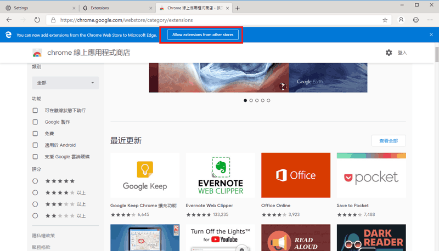Image resolution: width=439 pixels, height=251 pixels.
Task: Select three stars and up rating
Action: click(x=35, y=204)
